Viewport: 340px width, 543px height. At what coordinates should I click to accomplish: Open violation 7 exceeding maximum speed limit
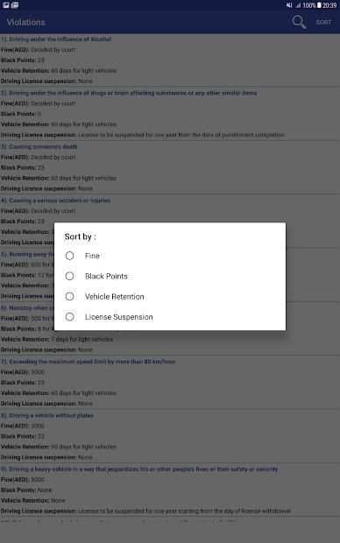pyautogui.click(x=88, y=362)
